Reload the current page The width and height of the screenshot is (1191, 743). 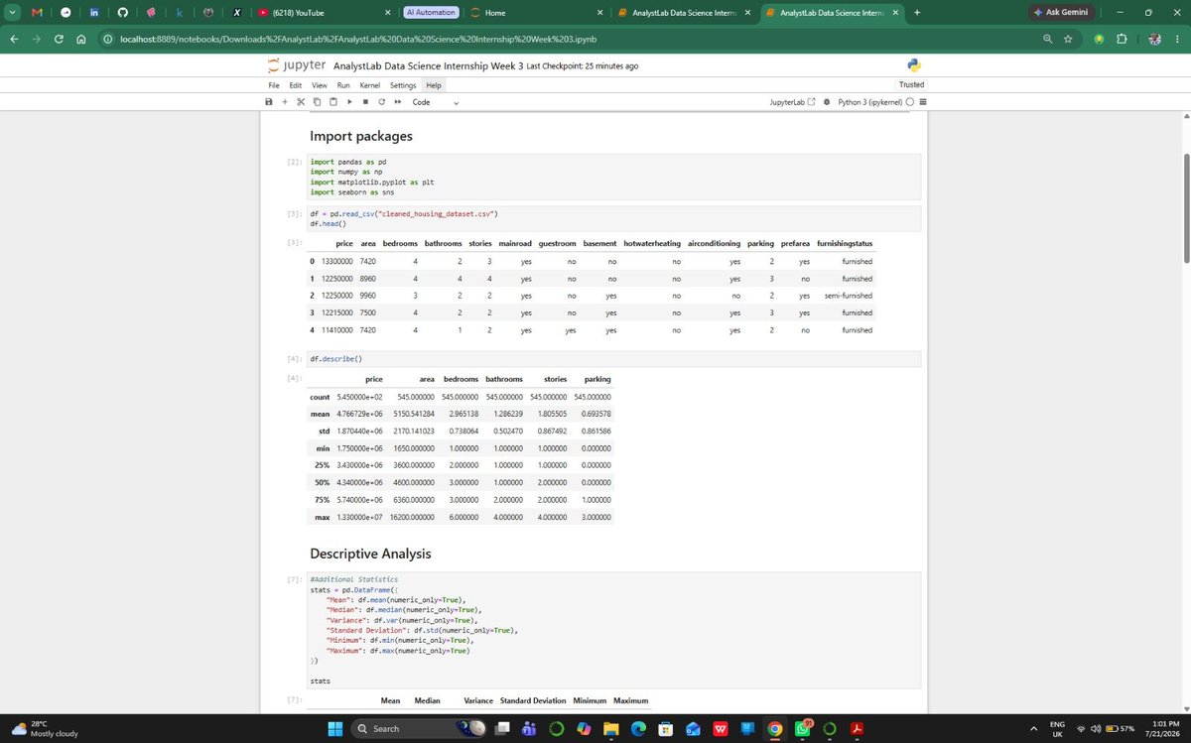pos(60,39)
